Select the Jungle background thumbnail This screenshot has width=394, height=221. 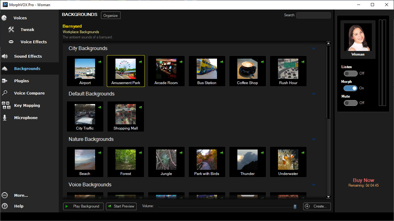(x=166, y=160)
